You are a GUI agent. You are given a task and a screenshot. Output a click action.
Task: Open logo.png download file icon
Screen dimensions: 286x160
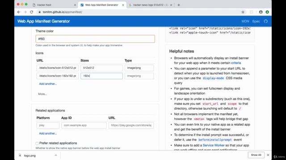(20, 156)
